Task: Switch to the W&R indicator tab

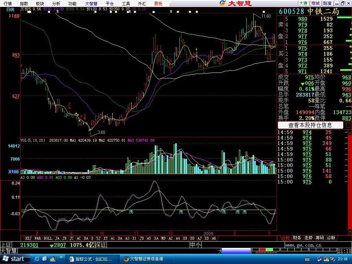Action: click(38, 238)
